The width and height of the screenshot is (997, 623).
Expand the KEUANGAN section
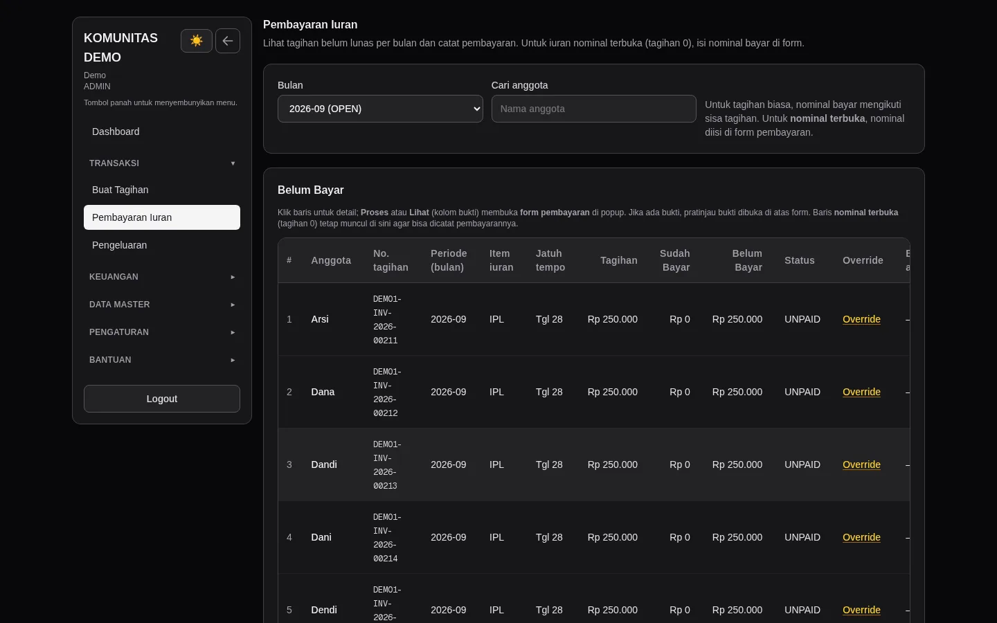click(162, 277)
